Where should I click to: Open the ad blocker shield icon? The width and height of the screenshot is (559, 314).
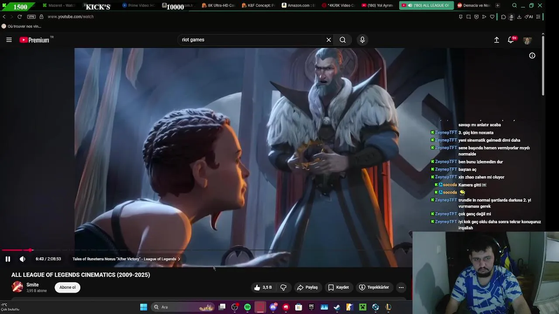pos(476,17)
